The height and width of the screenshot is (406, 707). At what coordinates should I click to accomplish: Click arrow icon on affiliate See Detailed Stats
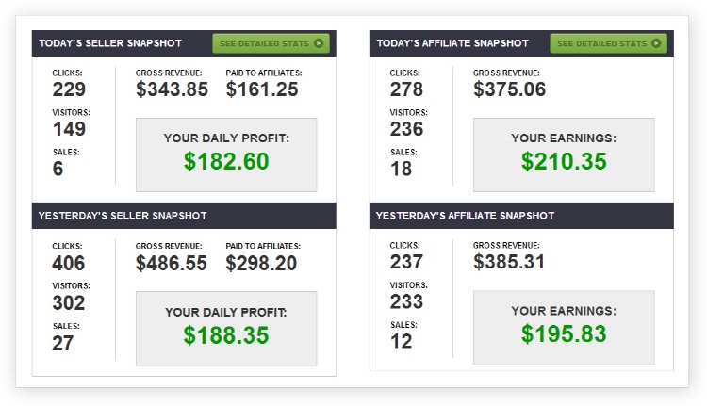656,43
